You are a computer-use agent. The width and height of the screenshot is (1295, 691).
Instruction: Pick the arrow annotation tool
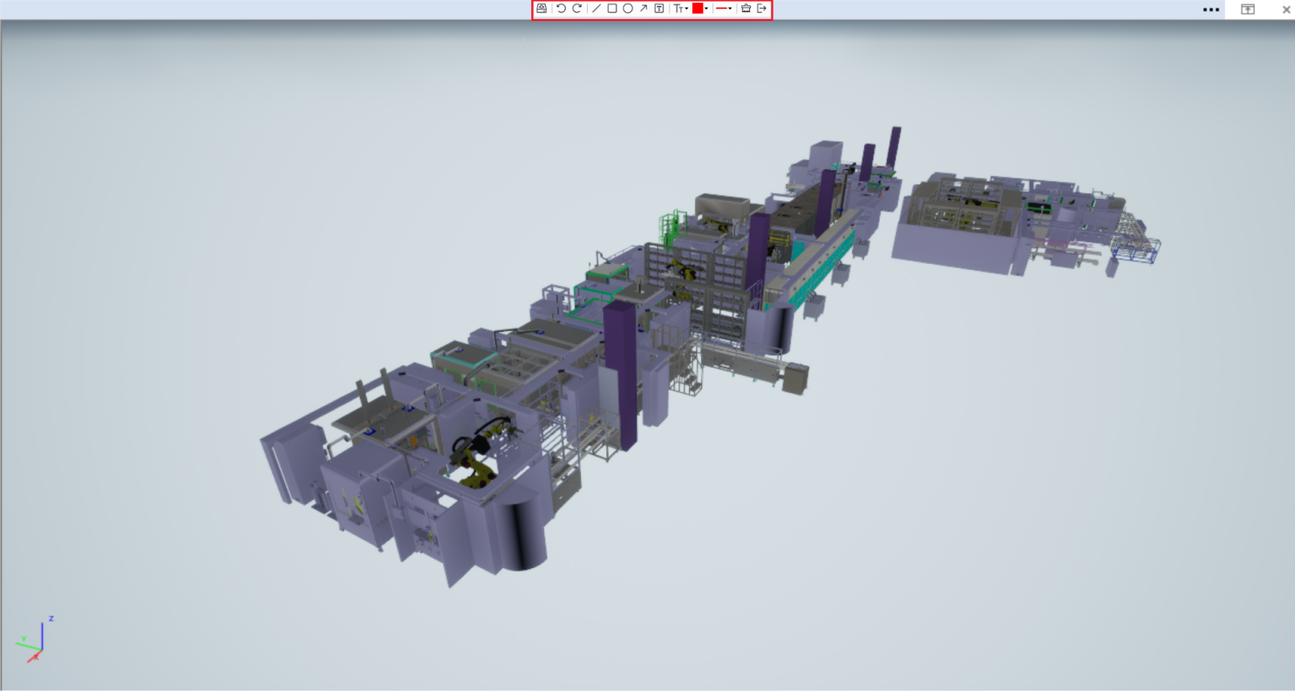pos(644,9)
